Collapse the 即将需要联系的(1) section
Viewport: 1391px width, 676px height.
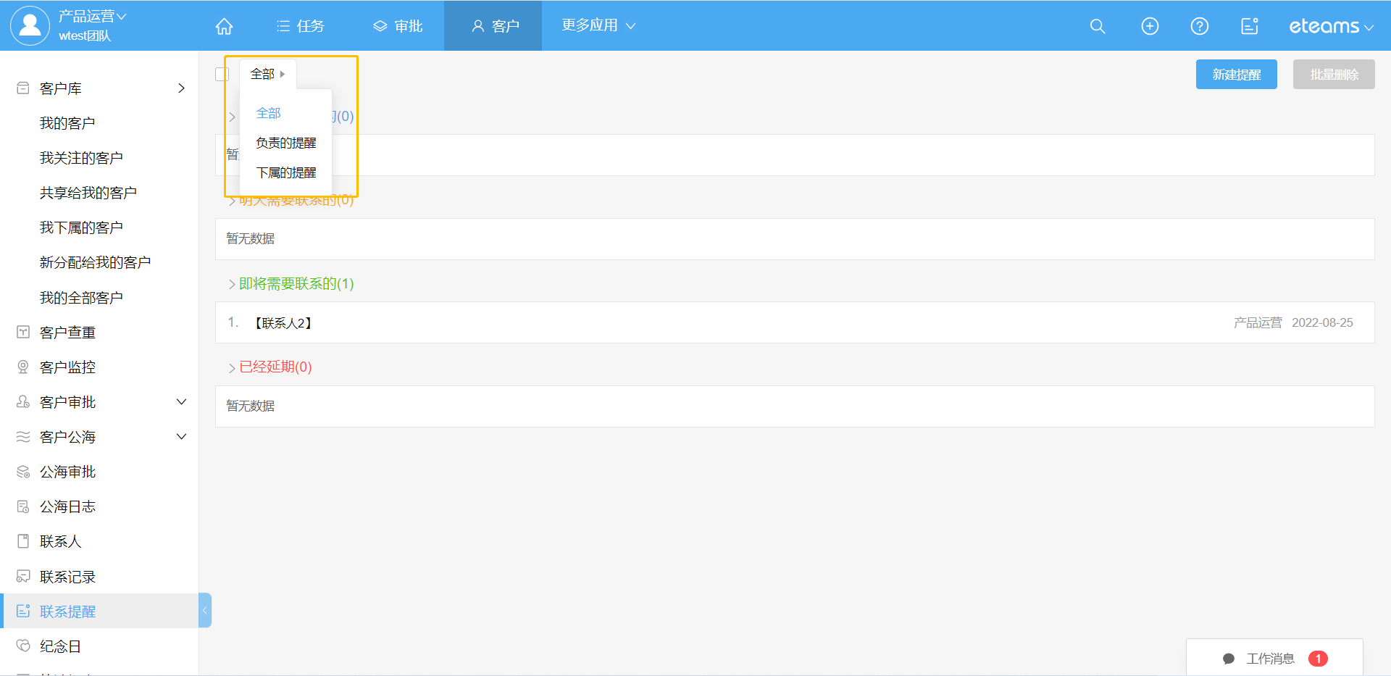click(233, 285)
